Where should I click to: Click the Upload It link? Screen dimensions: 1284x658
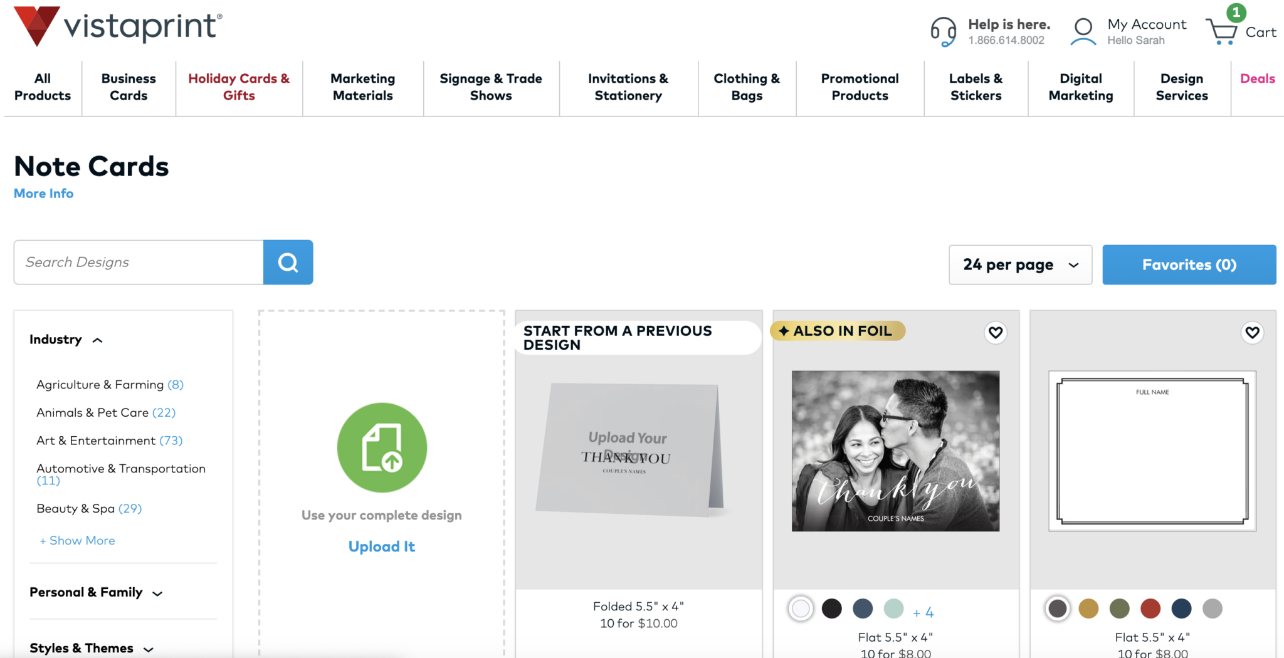click(x=382, y=546)
